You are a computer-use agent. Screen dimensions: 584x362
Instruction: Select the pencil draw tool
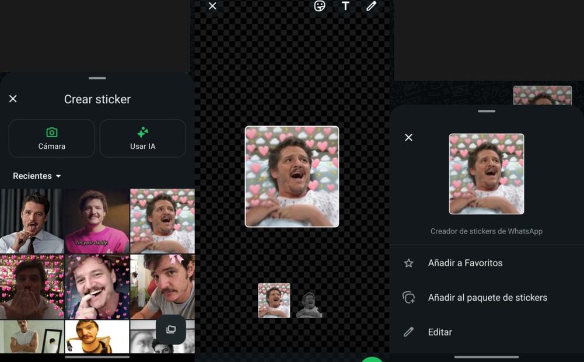pos(371,6)
